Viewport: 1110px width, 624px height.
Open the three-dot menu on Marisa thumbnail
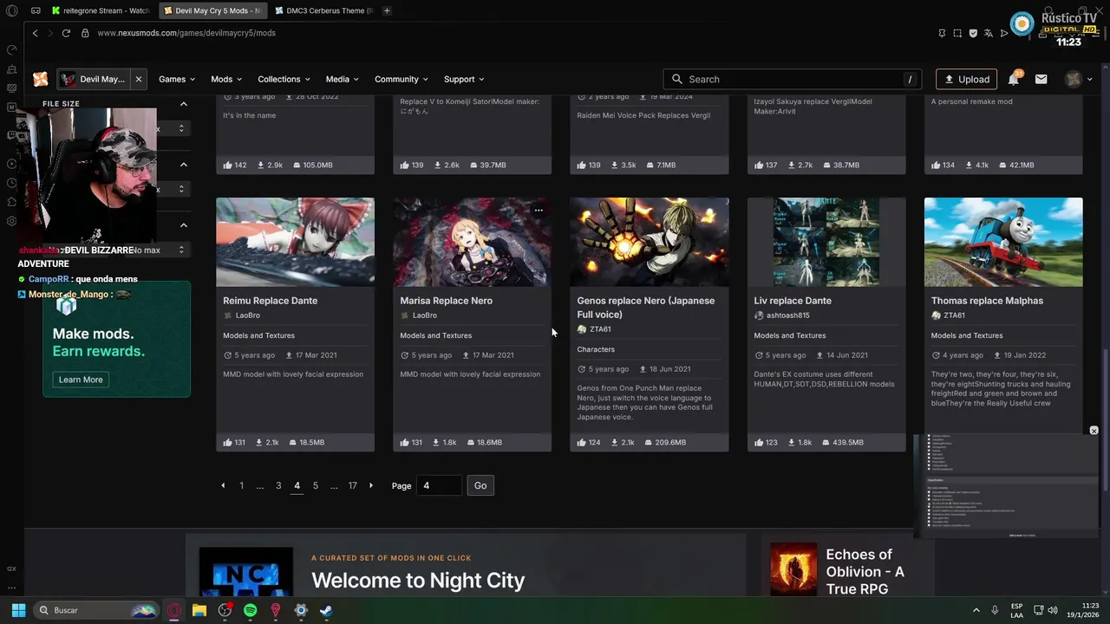click(539, 210)
